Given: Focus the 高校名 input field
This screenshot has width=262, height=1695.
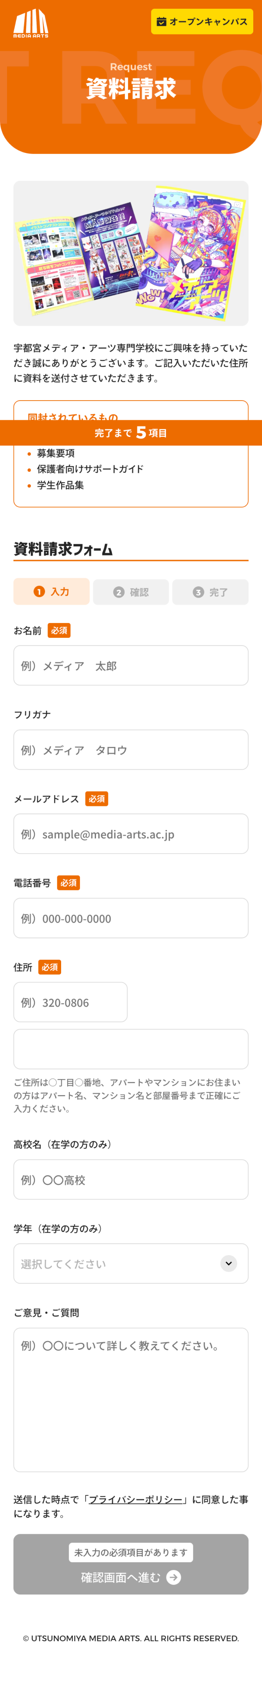Looking at the screenshot, I should (x=131, y=1180).
